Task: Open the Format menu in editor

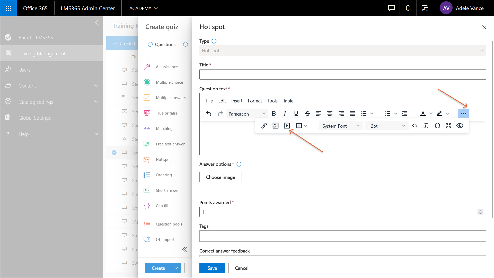Action: click(x=255, y=101)
